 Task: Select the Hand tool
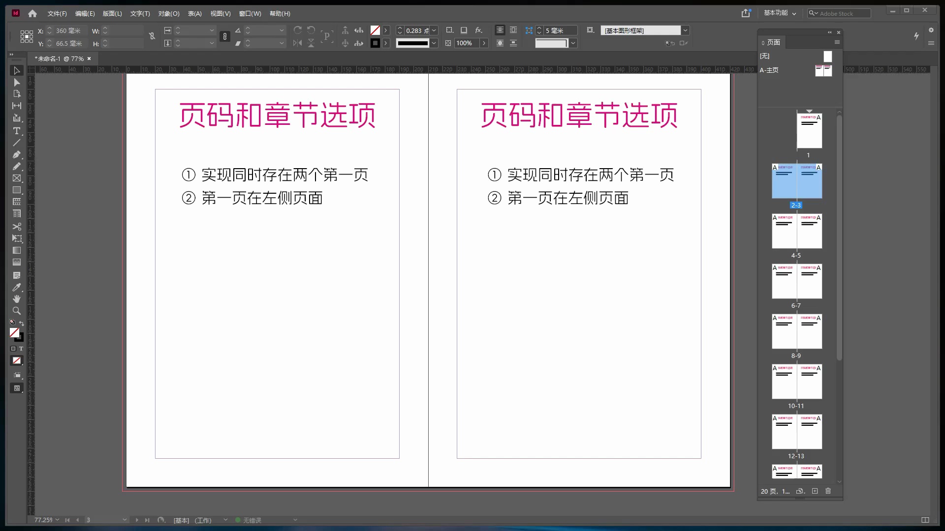[x=17, y=299]
